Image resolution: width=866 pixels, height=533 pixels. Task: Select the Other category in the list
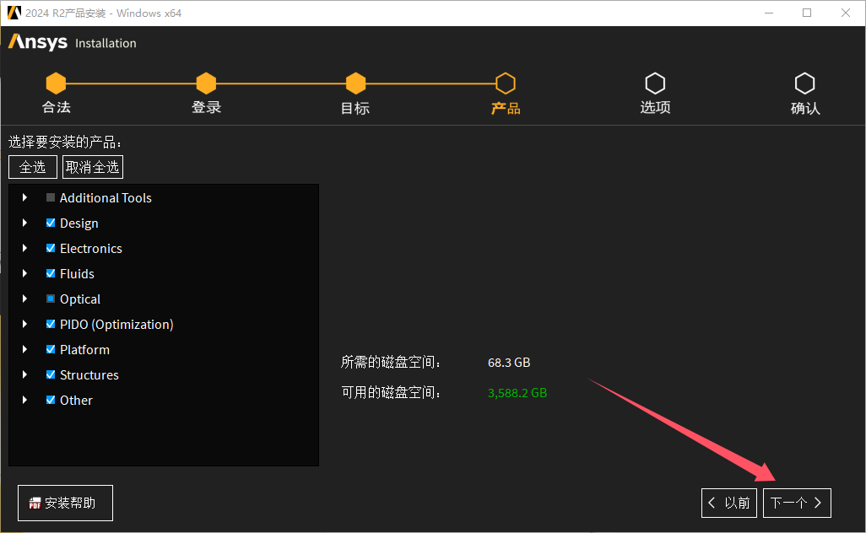click(75, 400)
